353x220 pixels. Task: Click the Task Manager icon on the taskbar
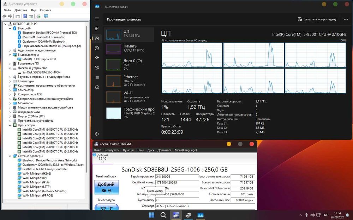coord(201,215)
